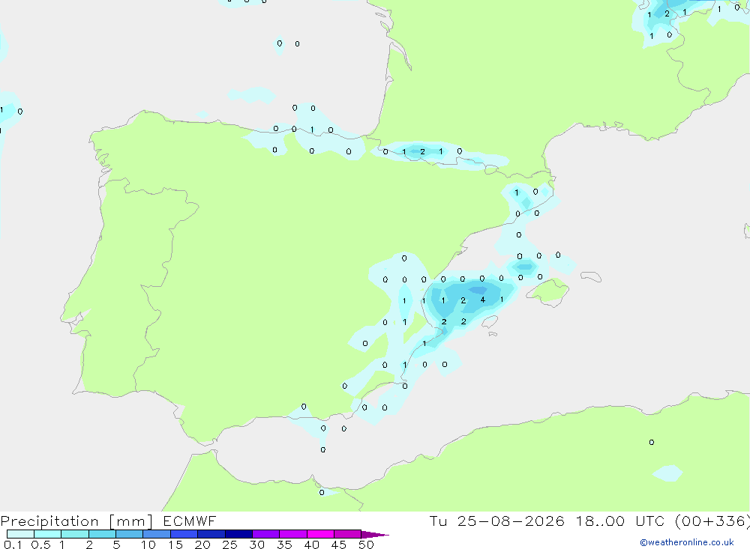Click the 'ECMWF' model label
750x549 pixels.
pos(190,521)
